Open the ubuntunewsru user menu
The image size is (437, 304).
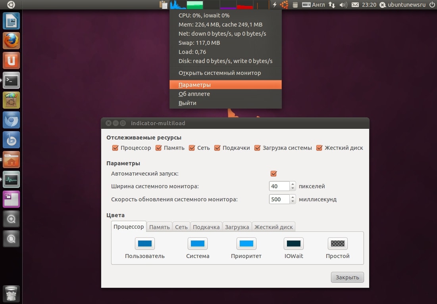pyautogui.click(x=403, y=5)
